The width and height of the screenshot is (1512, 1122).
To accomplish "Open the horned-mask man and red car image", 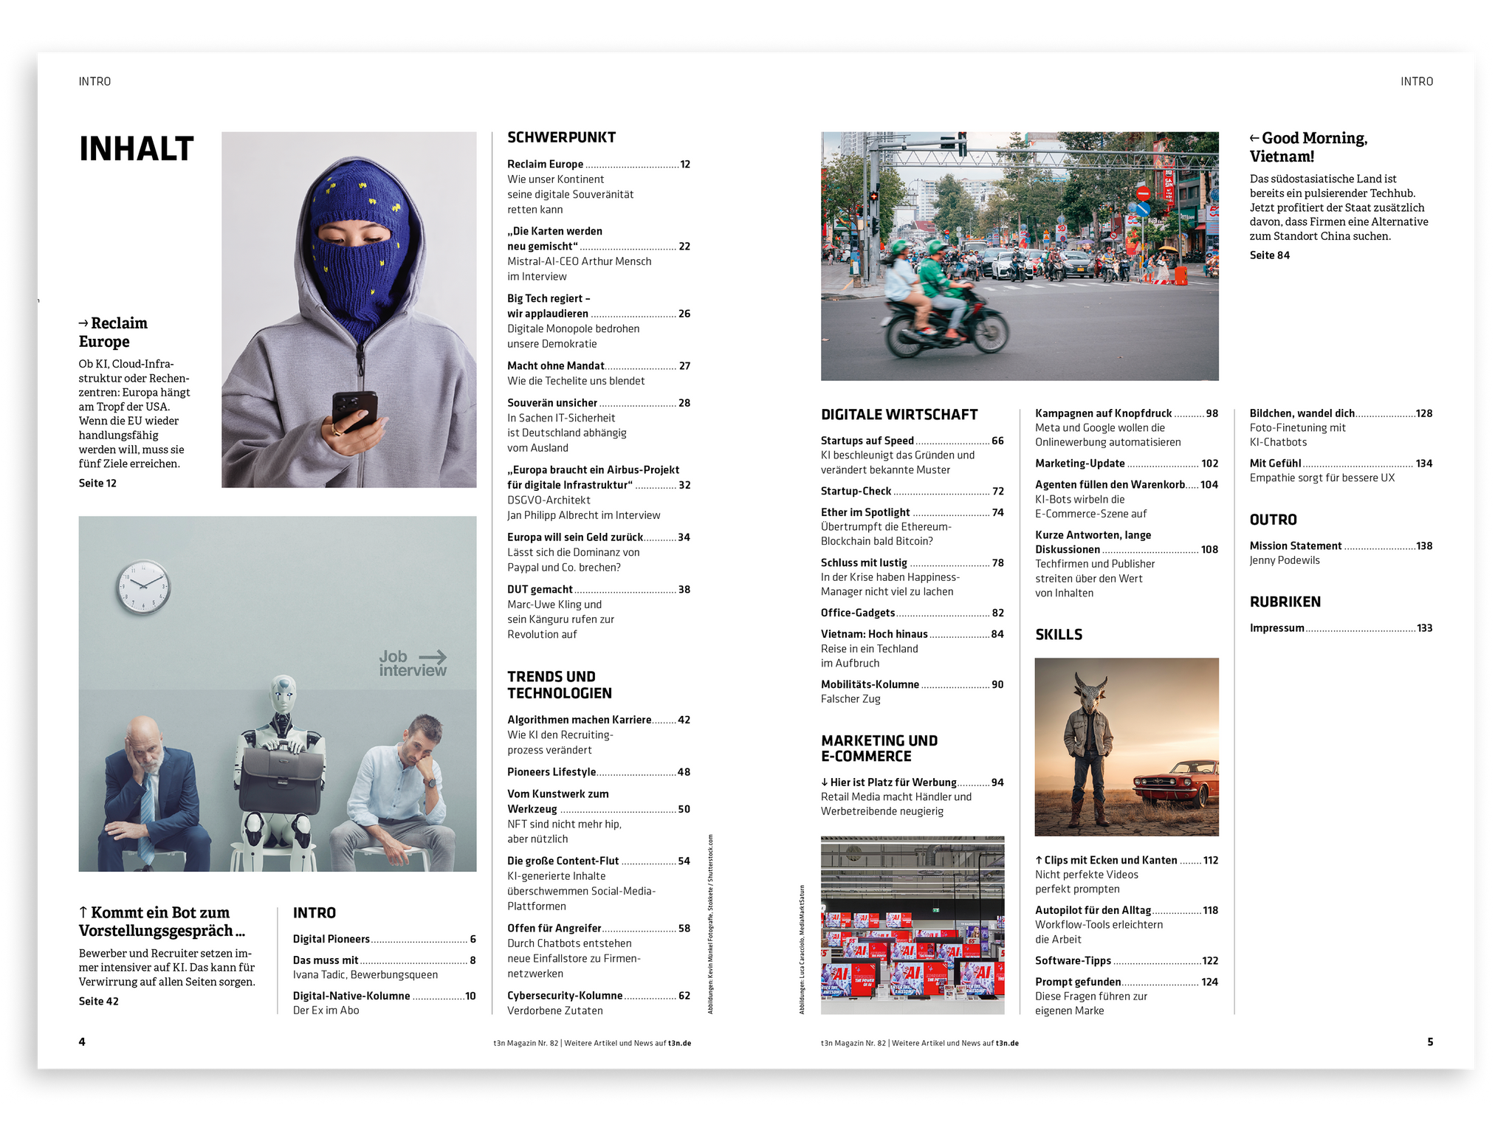I will point(1127,746).
